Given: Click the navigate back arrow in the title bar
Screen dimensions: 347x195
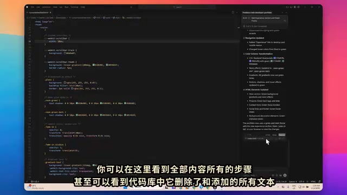Looking at the screenshot, I should coord(131,7).
